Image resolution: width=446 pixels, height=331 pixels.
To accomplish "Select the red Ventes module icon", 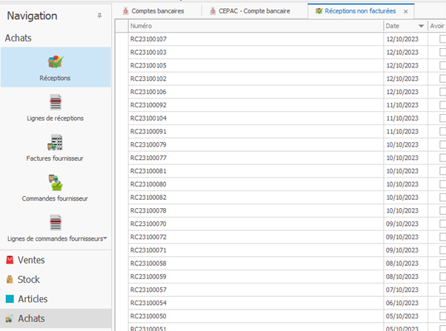I will 10,260.
